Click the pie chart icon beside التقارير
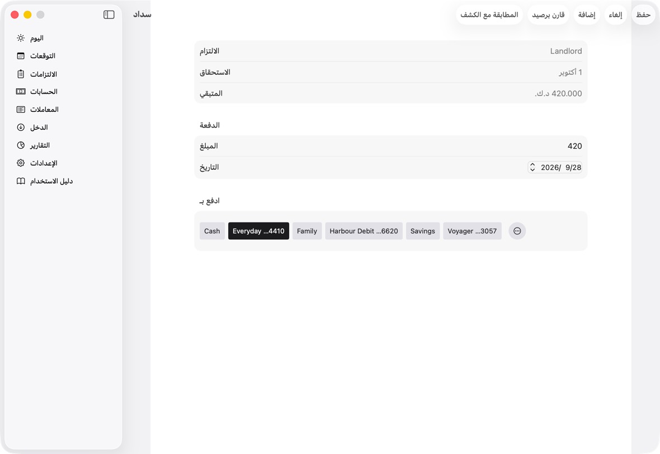 [x=21, y=145]
